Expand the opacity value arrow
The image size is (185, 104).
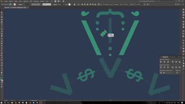point(64,5)
